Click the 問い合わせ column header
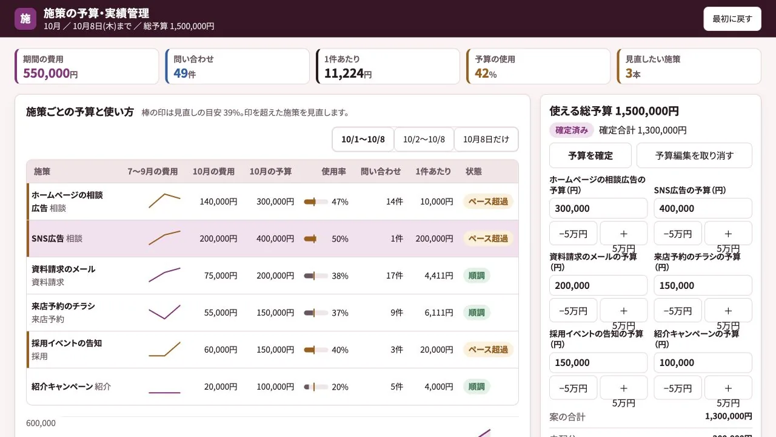Viewport: 776px width, 437px height. coord(381,172)
